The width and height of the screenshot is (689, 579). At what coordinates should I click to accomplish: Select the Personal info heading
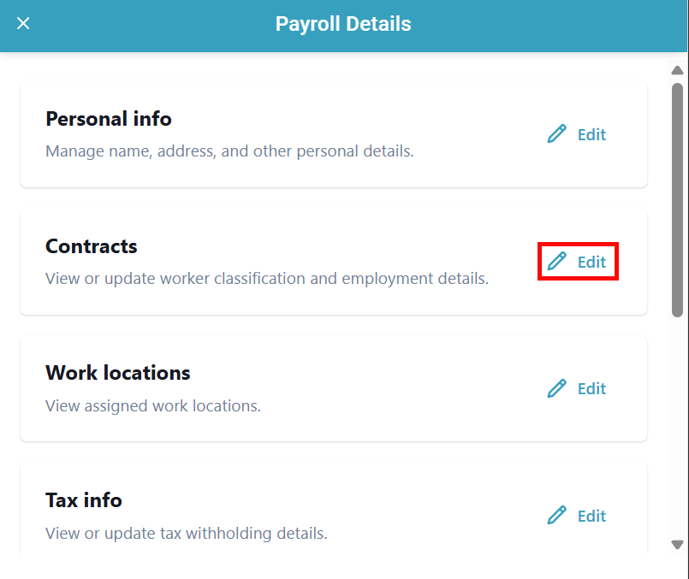(x=109, y=119)
